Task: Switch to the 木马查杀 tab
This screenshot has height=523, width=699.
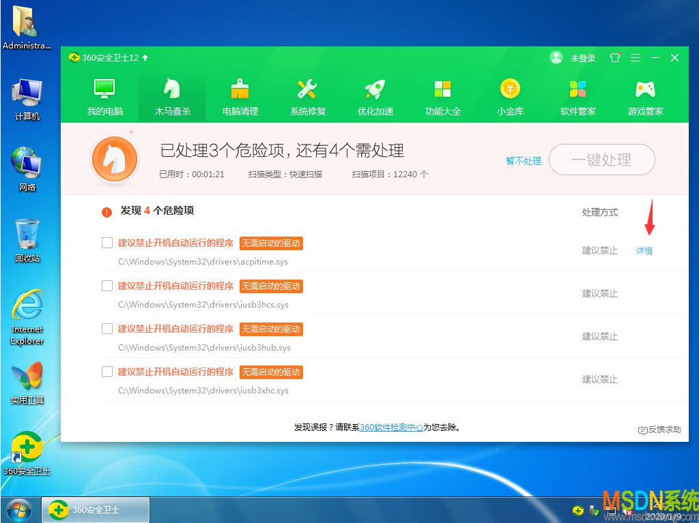Action: (173, 97)
